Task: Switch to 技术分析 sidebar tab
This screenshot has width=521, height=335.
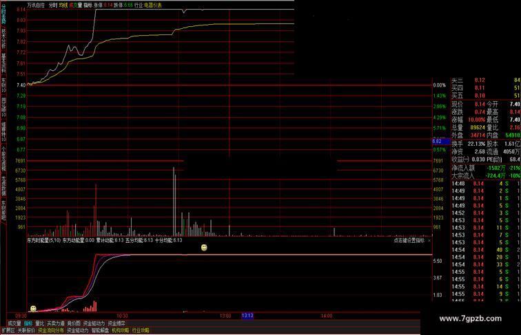Action: click(3, 39)
